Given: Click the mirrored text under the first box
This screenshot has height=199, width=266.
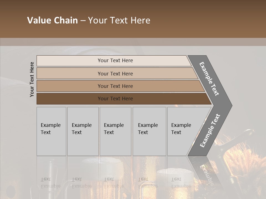Looking at the screenshot, I should 50,183.
